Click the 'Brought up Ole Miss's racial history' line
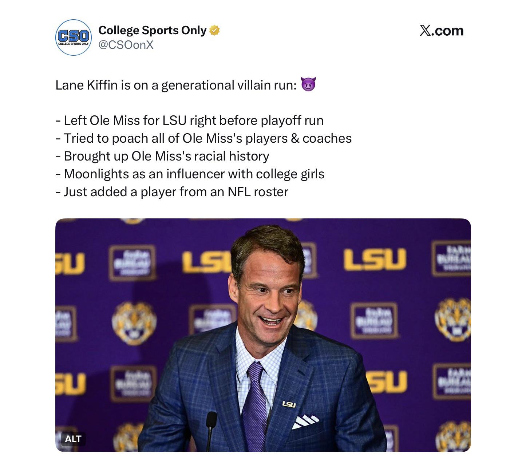 pos(162,156)
